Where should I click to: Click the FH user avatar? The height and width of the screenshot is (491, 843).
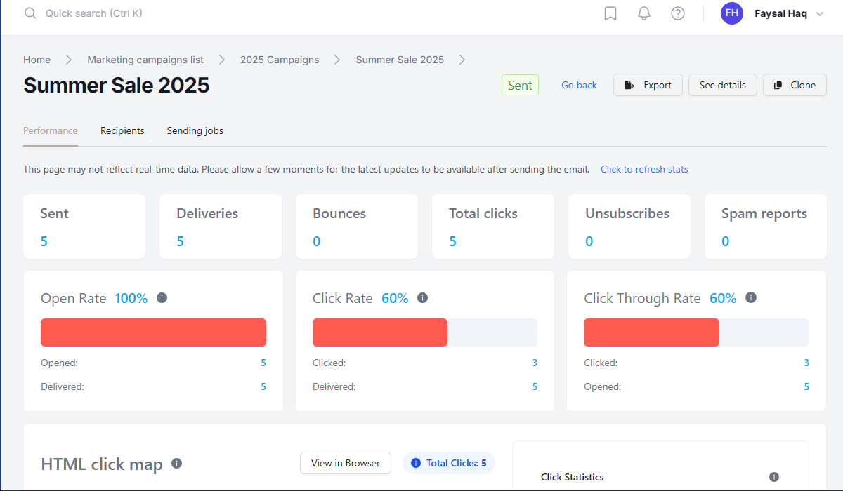(732, 13)
